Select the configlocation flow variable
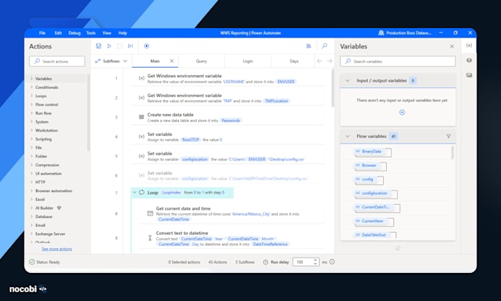 [376, 194]
